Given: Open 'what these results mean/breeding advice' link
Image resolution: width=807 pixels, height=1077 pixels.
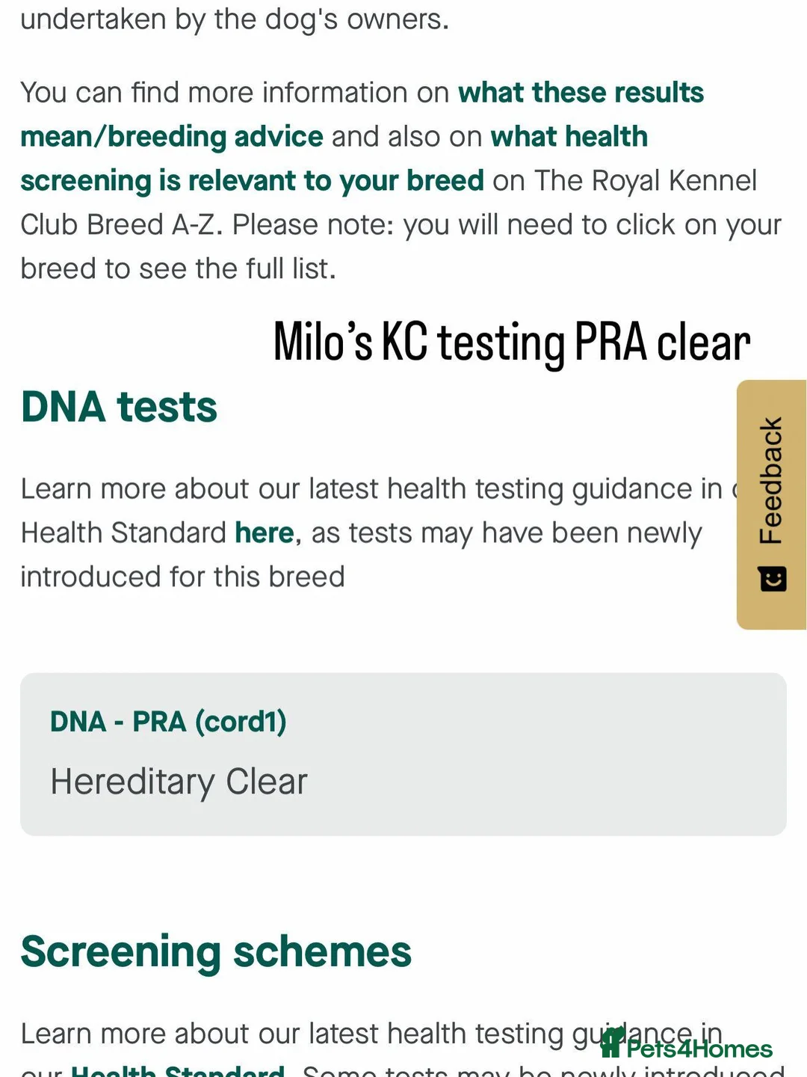Looking at the screenshot, I should pyautogui.click(x=362, y=114).
